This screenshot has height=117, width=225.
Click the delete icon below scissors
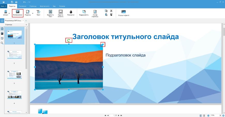click(111, 15)
